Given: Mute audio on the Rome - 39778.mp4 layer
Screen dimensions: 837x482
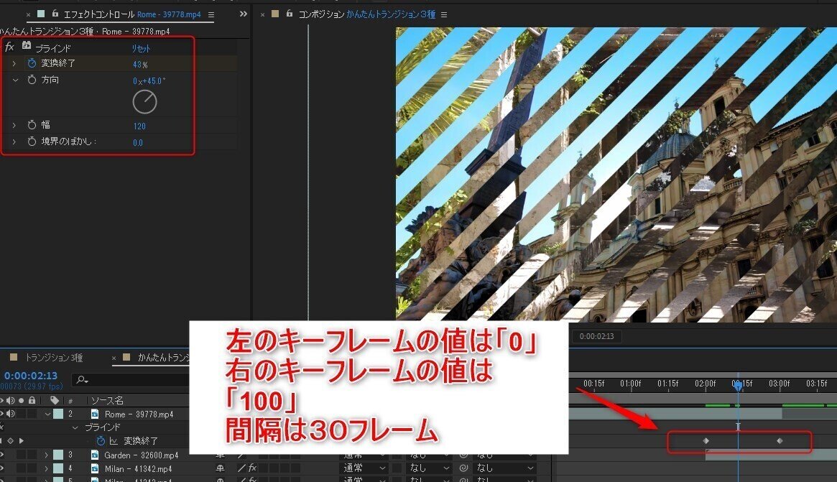Looking at the screenshot, I should pos(9,414).
